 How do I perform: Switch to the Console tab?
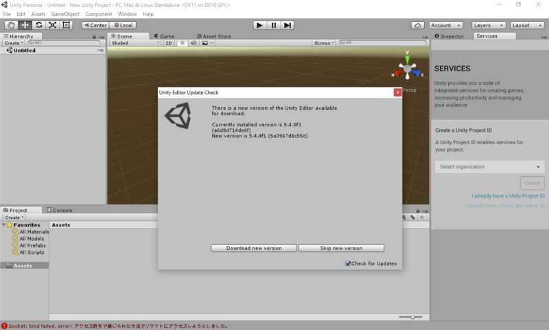60,210
